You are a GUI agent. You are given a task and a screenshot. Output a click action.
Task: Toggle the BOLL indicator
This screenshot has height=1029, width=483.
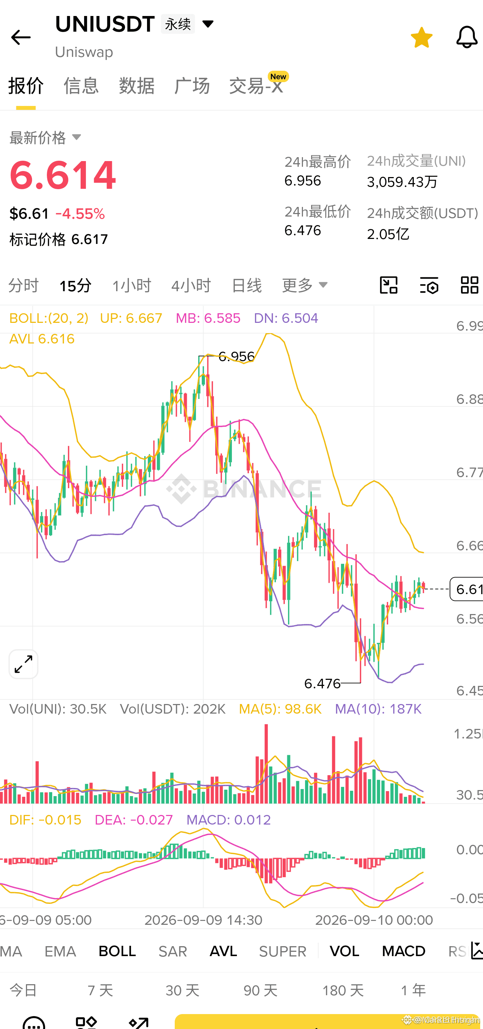[117, 951]
